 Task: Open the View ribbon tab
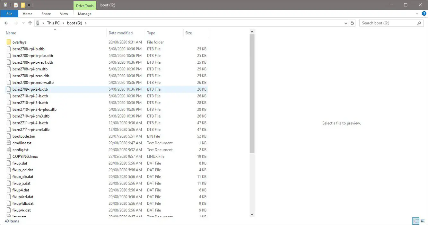[64, 14]
